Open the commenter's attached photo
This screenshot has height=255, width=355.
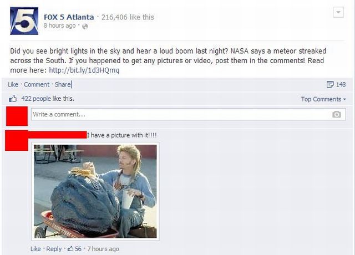coord(95,191)
